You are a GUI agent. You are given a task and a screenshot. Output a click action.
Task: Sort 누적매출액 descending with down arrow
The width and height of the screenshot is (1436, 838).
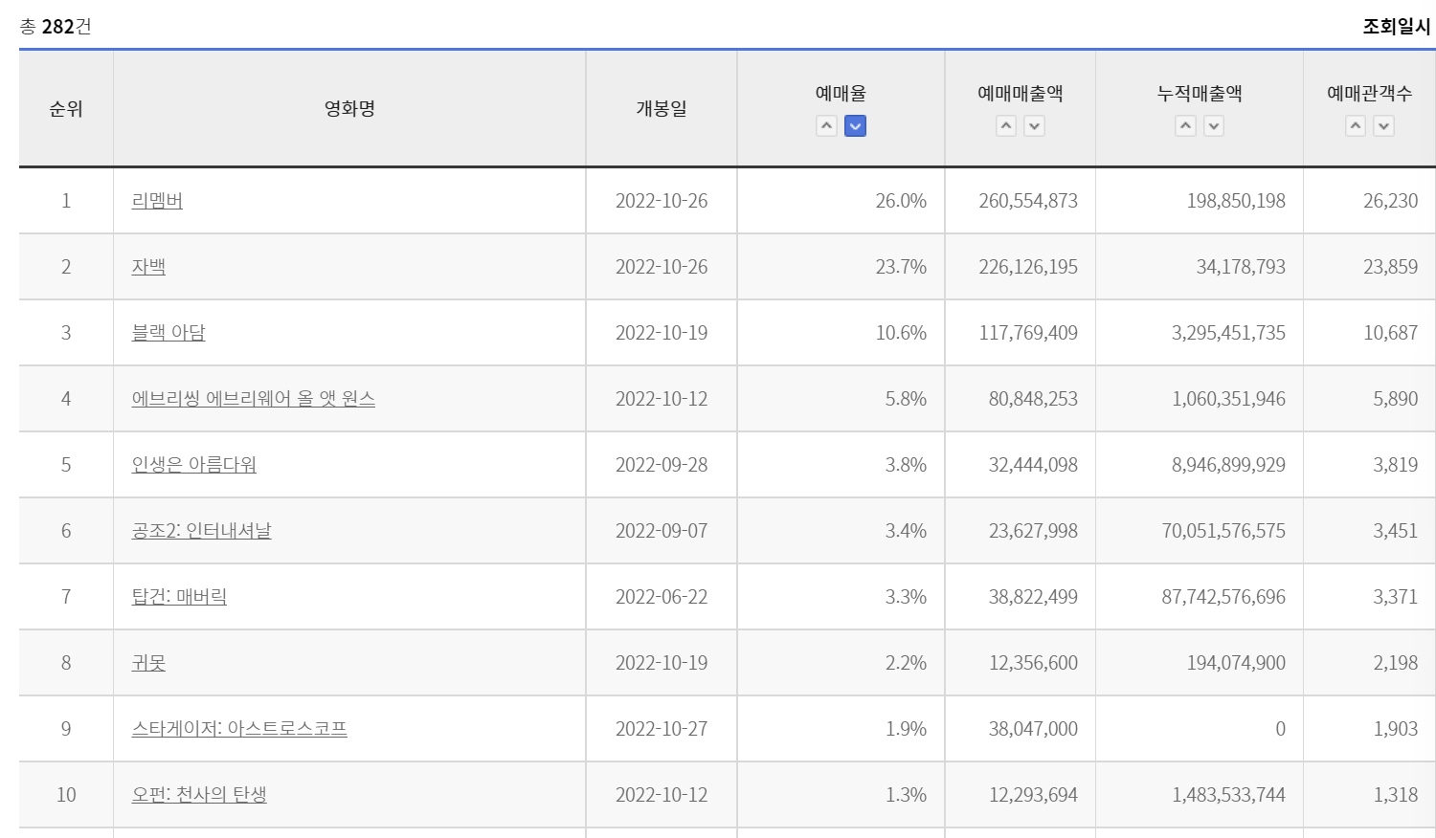point(1214,126)
